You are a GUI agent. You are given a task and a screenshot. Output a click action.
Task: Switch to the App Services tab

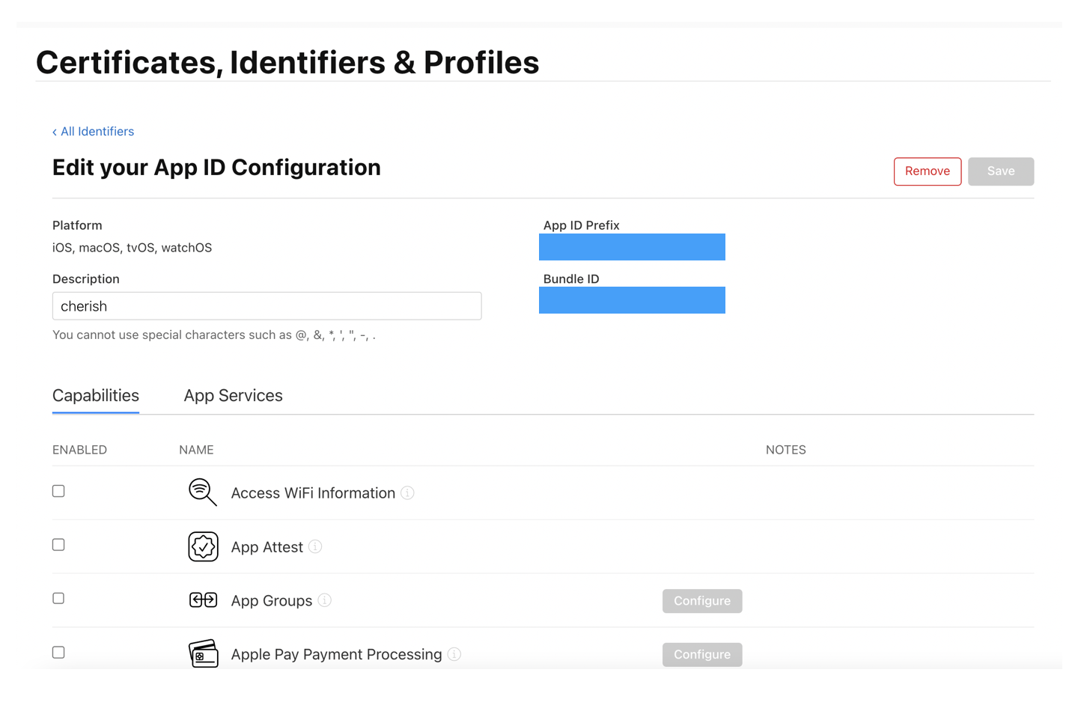(233, 396)
